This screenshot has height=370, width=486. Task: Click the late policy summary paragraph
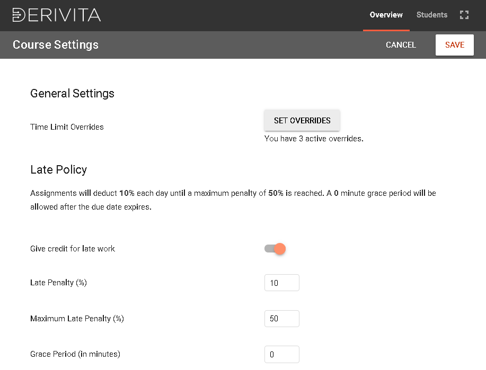click(x=233, y=200)
